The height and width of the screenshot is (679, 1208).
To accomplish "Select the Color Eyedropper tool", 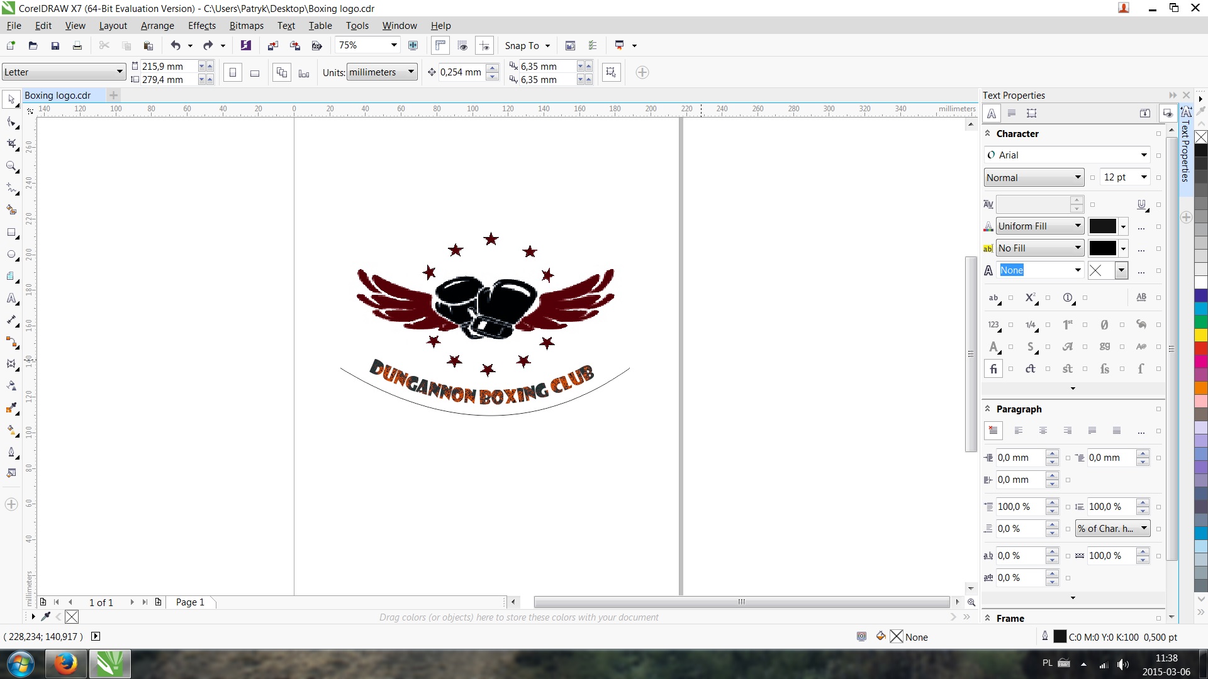I will point(11,409).
